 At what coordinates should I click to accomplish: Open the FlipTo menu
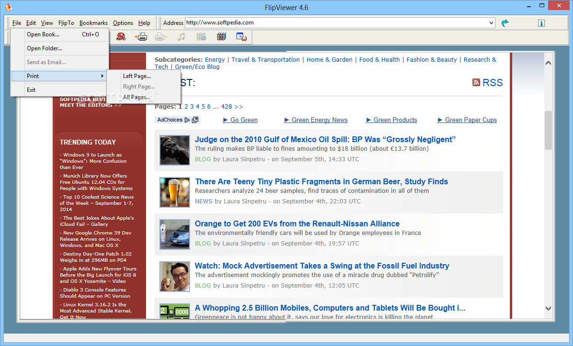[x=66, y=22]
